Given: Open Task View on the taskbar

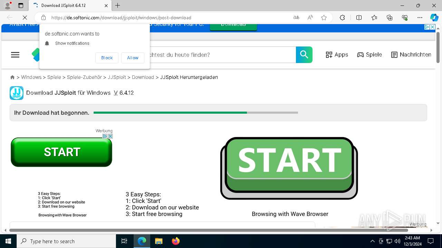Looking at the screenshot, I should coord(124,241).
